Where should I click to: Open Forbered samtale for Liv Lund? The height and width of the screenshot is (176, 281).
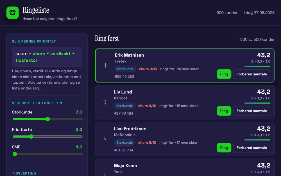point(251,111)
